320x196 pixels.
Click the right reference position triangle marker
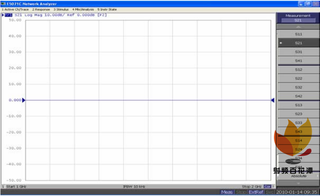[272, 100]
